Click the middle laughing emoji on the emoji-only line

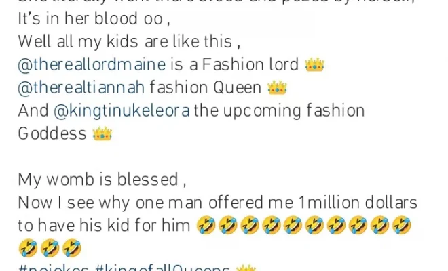point(50,248)
